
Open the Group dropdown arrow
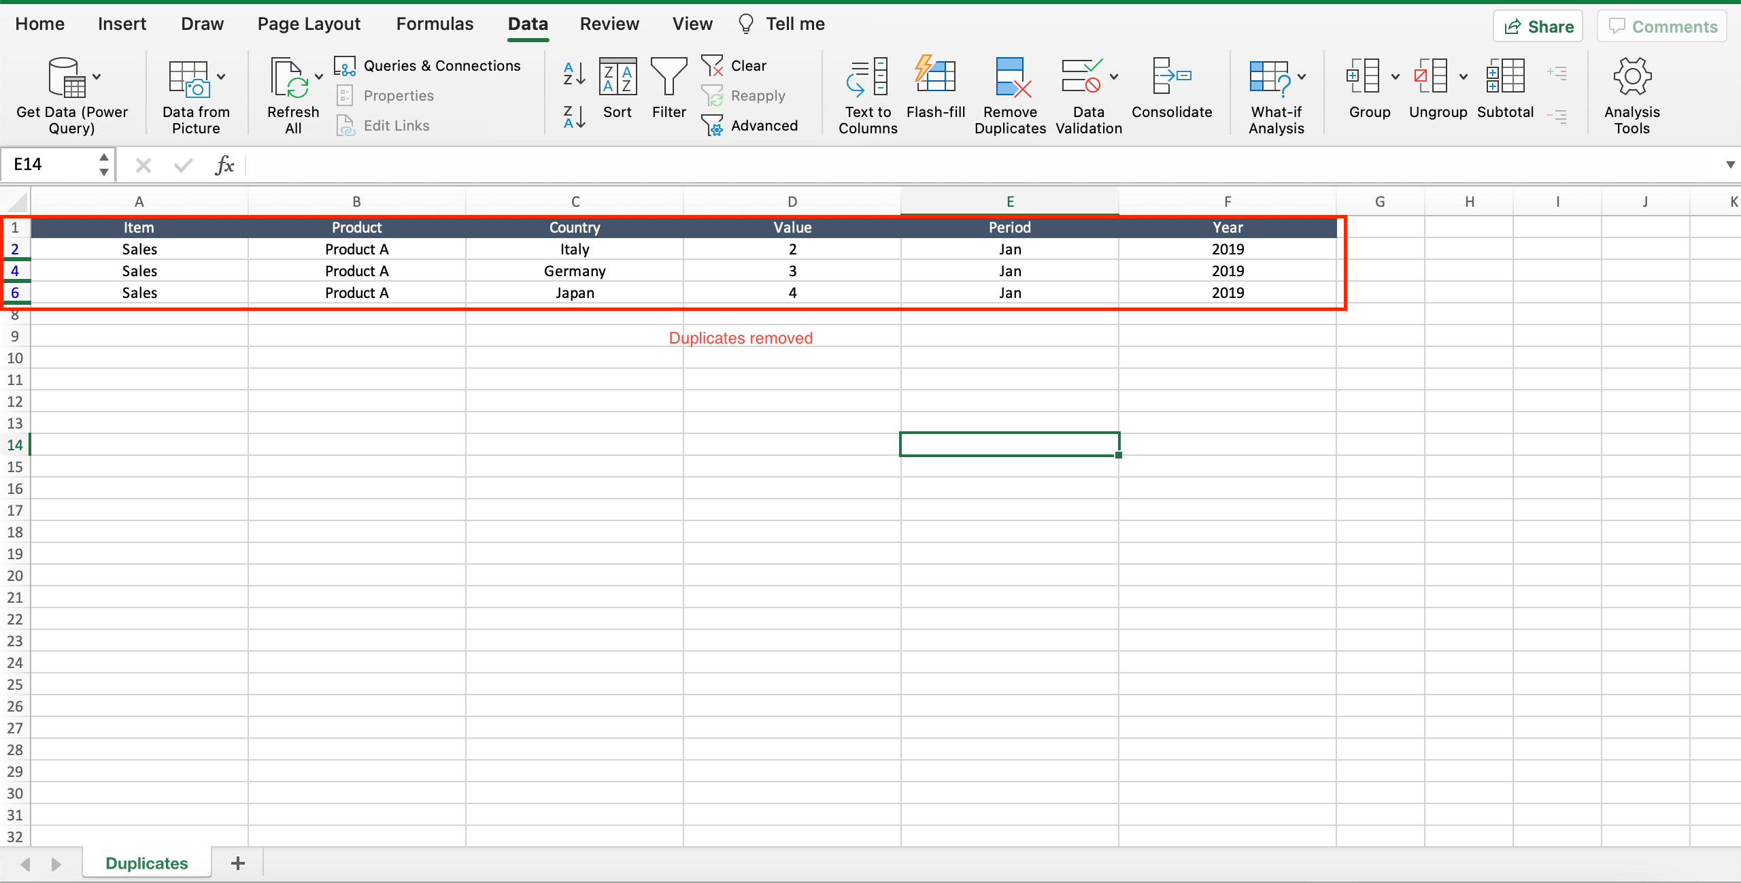point(1394,77)
